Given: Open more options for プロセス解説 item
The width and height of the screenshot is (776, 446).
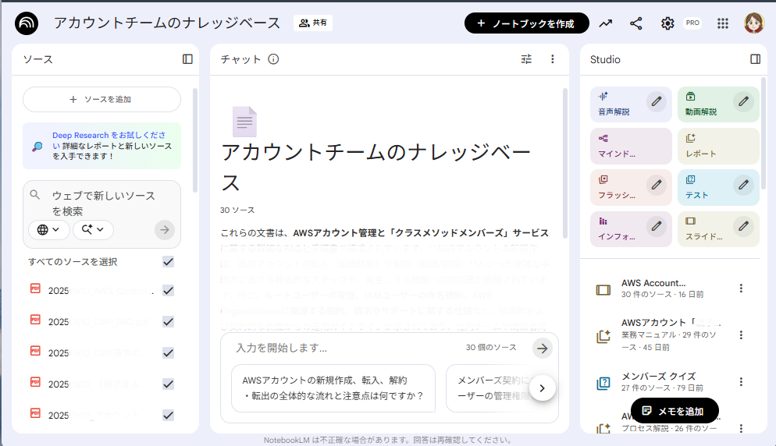Looking at the screenshot, I should click(x=741, y=428).
